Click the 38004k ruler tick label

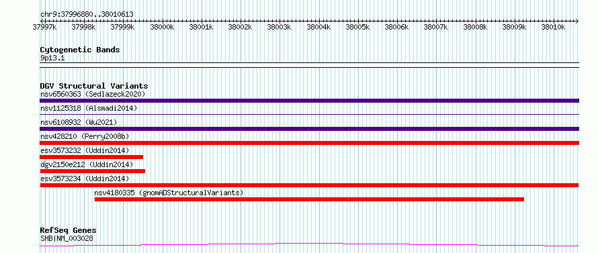[318, 27]
